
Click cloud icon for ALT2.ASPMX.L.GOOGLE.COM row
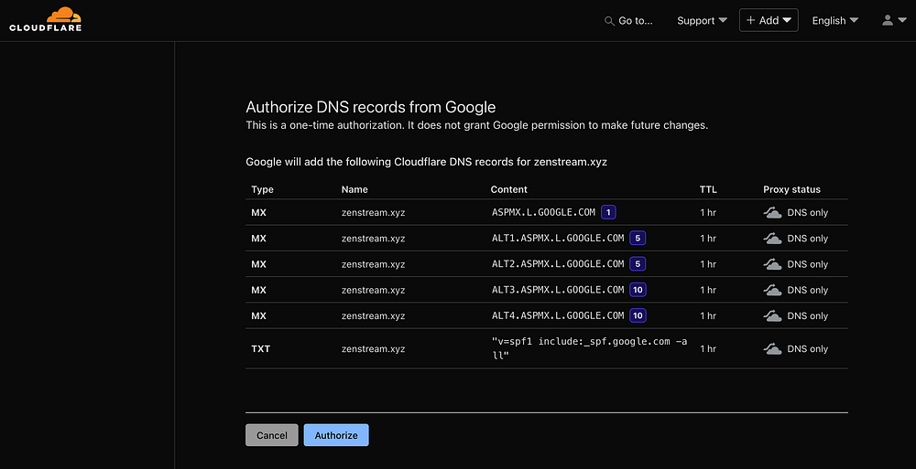pyautogui.click(x=773, y=264)
